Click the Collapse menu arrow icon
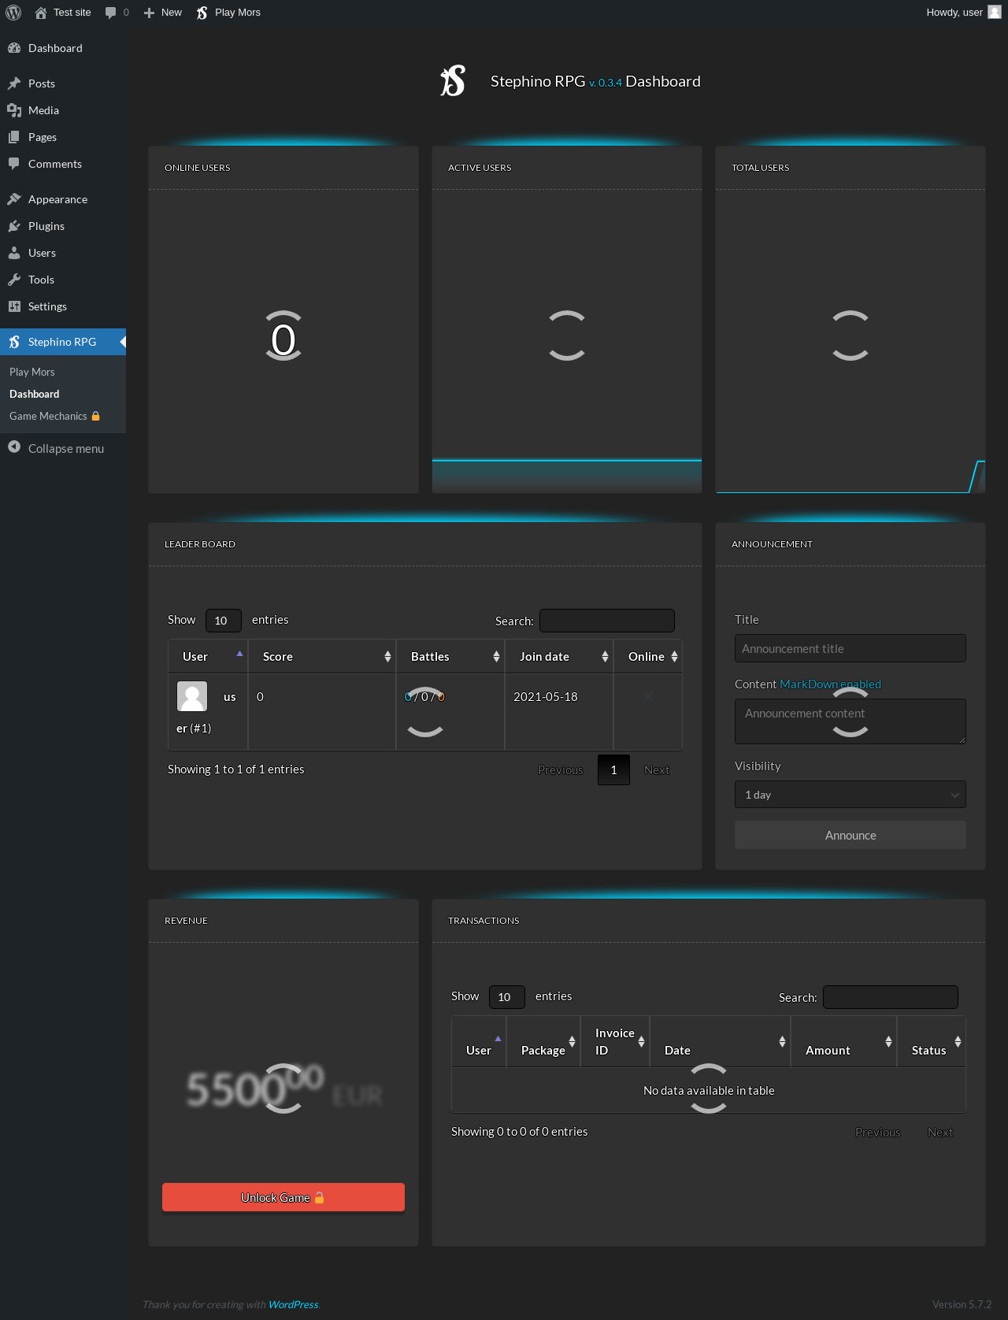 pos(14,447)
